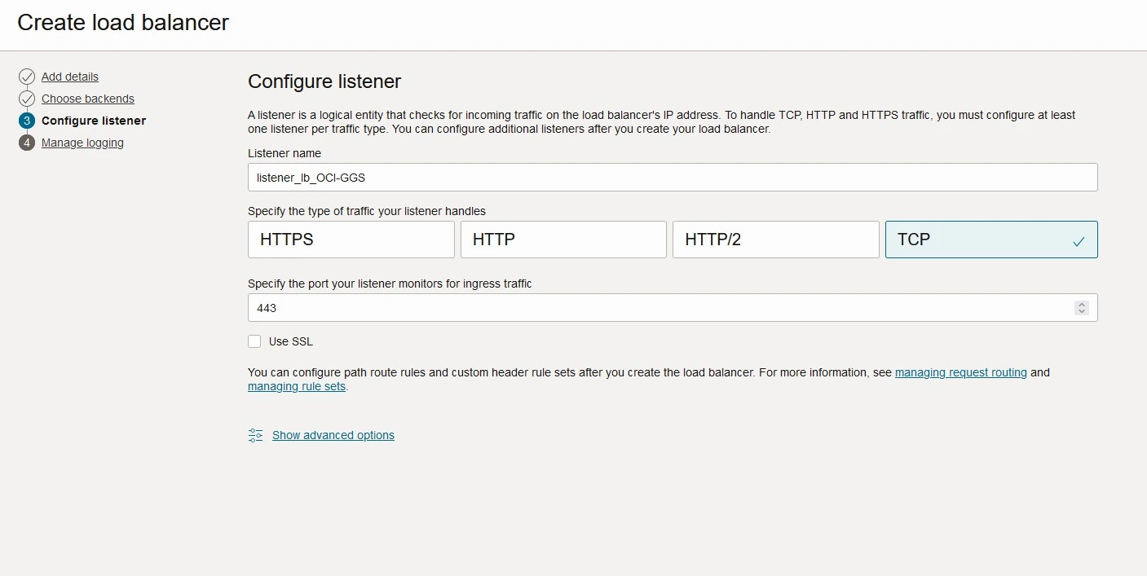Increment the listener port using the up arrow
Viewport: 1147px width, 576px height.
(1082, 304)
